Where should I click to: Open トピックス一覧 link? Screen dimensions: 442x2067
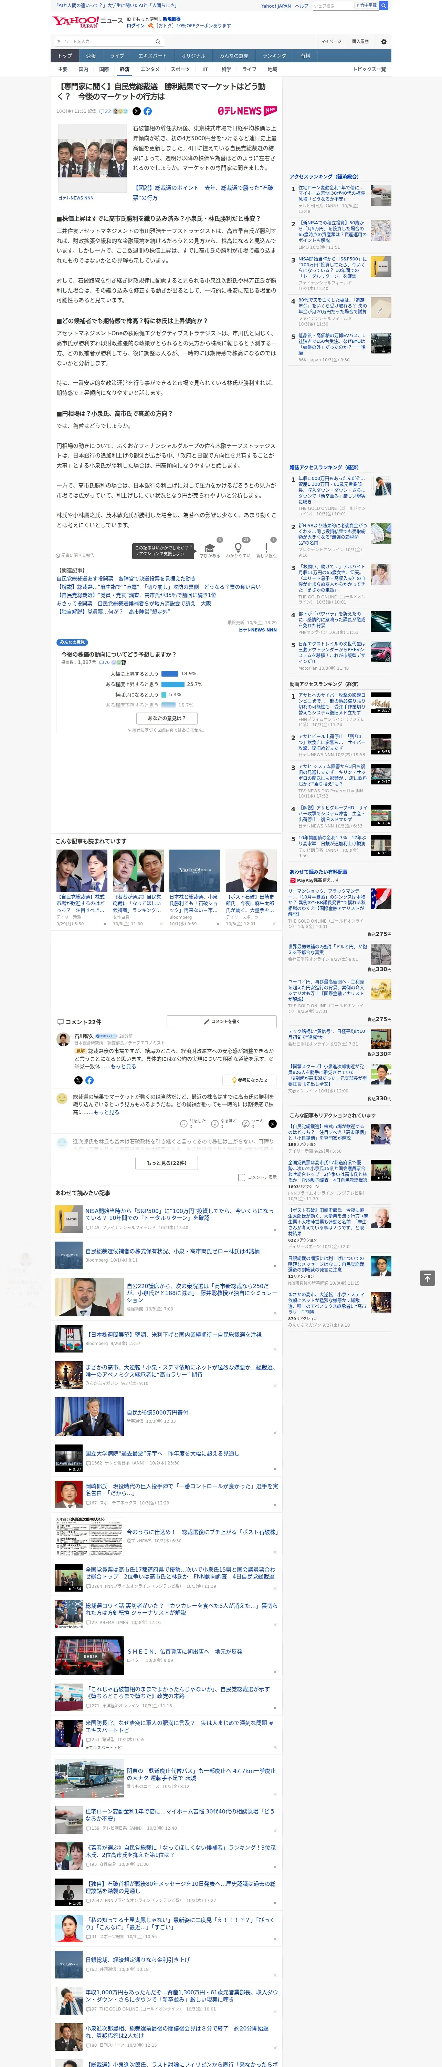click(369, 69)
